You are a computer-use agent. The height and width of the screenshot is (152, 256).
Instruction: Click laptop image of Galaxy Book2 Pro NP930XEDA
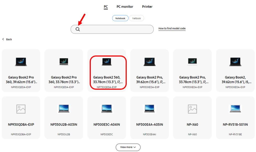(192, 62)
